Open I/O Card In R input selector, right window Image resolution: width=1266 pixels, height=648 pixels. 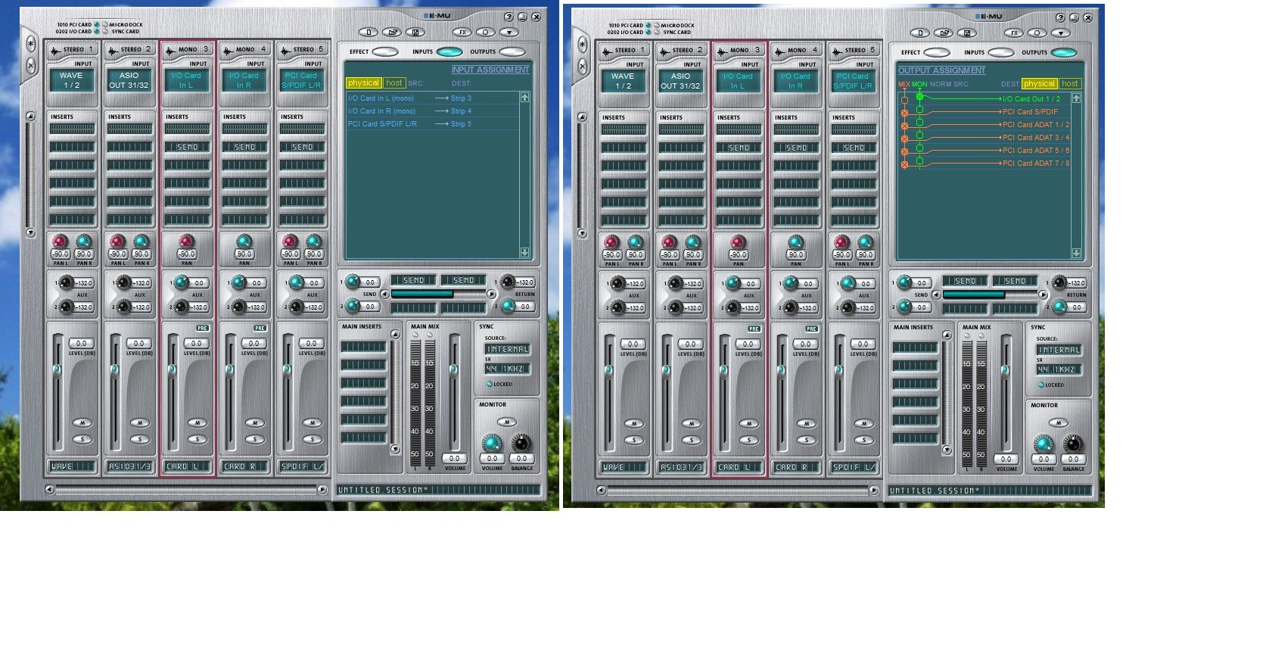(x=795, y=81)
